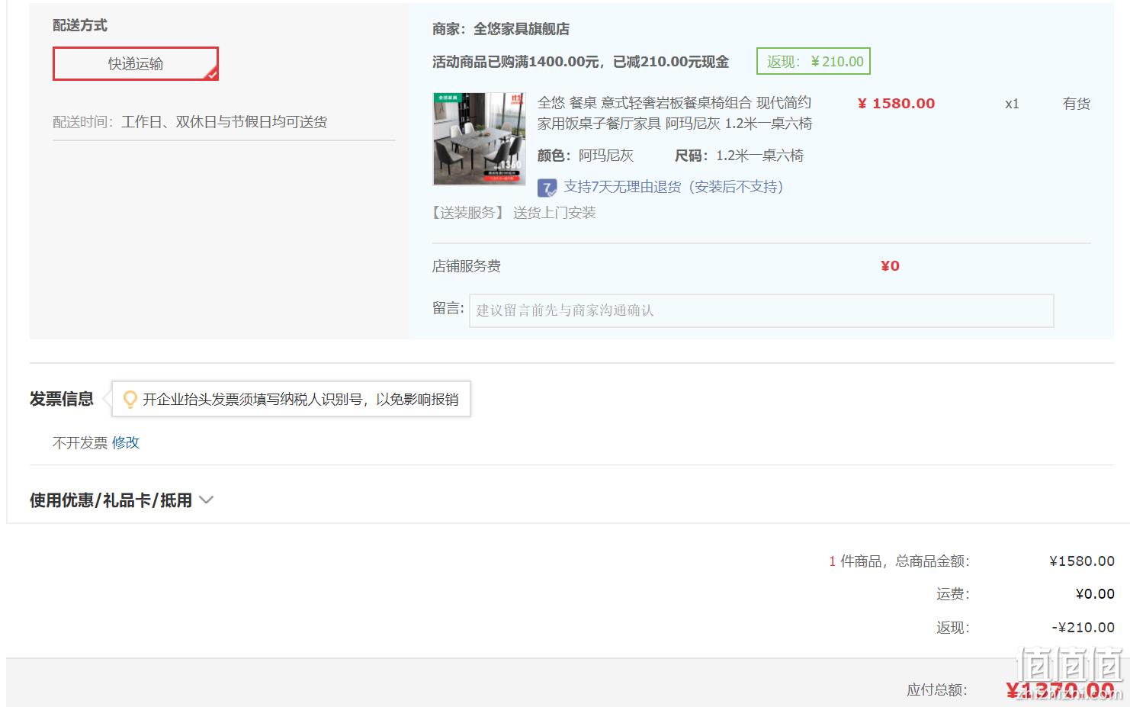
Task: Click 修改 to change invoice settings
Action: (x=126, y=442)
